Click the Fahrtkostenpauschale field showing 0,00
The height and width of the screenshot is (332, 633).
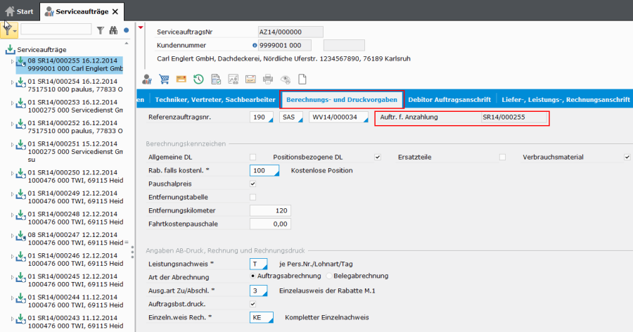coord(271,224)
